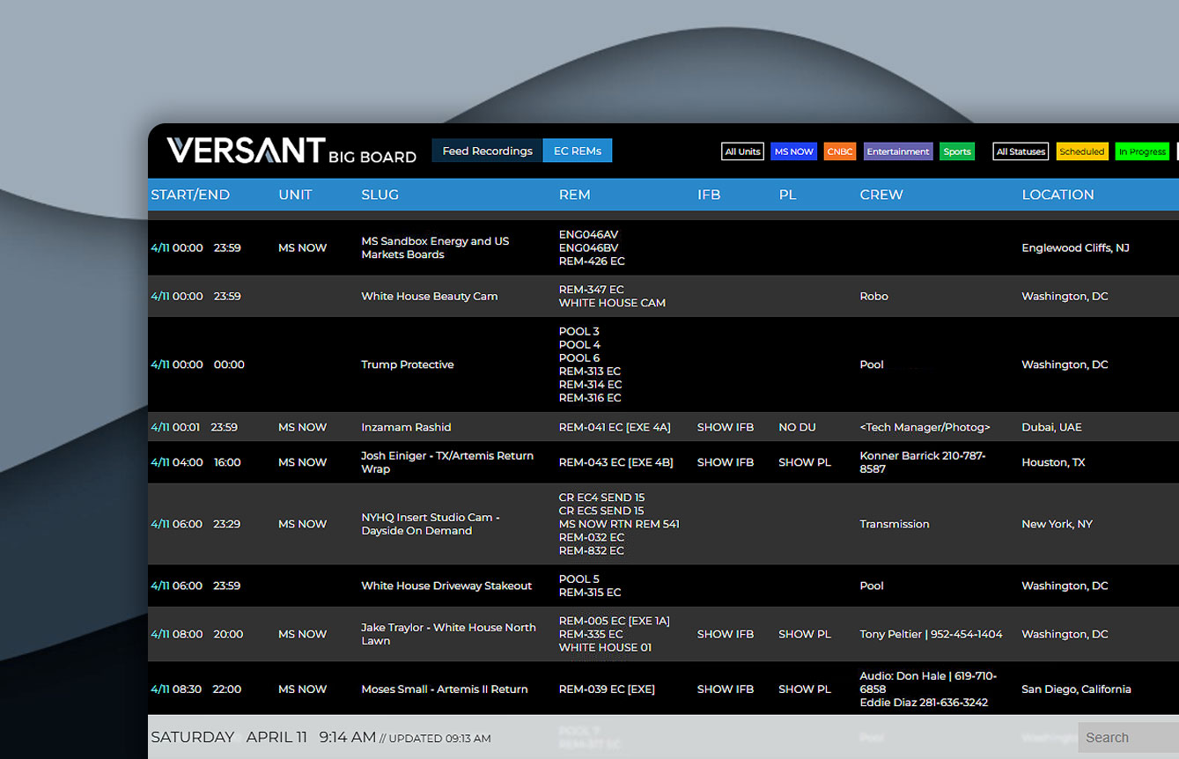Toggle the Entertainment unit filter

[x=897, y=151]
